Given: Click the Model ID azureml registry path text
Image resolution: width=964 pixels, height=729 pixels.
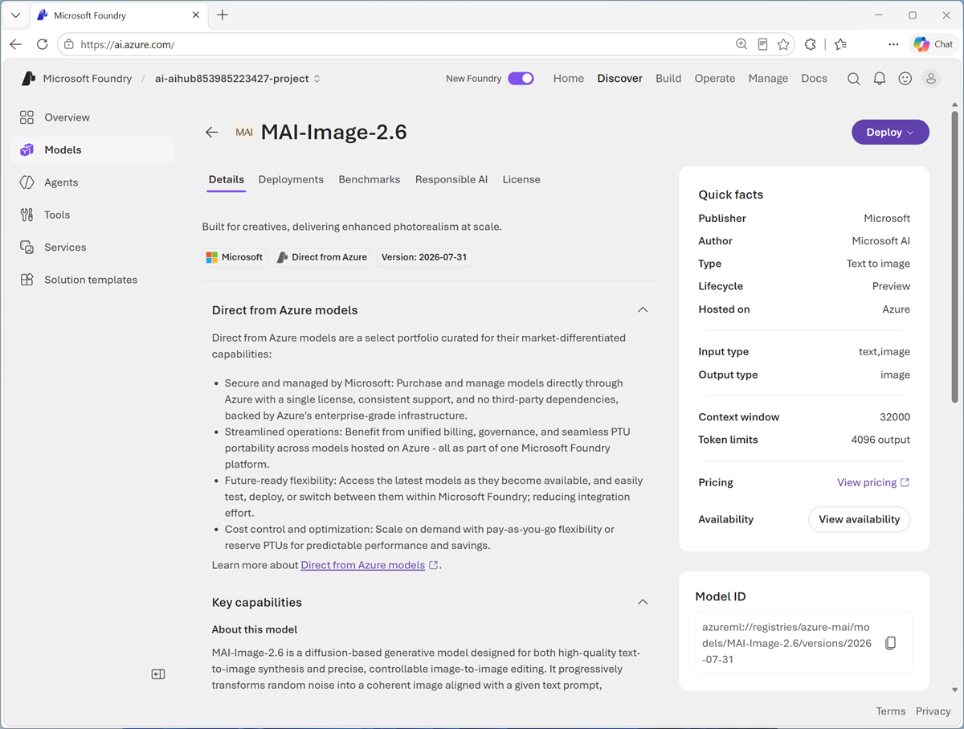Looking at the screenshot, I should [786, 643].
